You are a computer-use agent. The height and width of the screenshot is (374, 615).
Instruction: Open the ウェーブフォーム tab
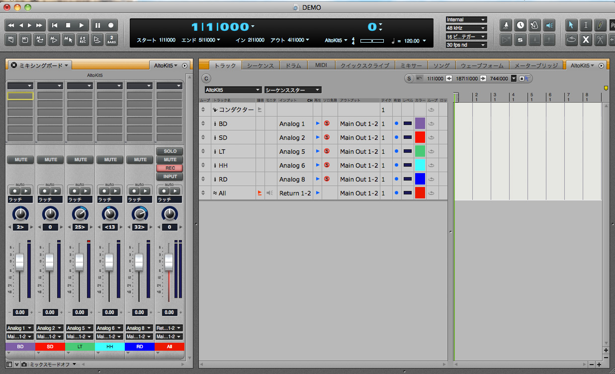(x=482, y=65)
